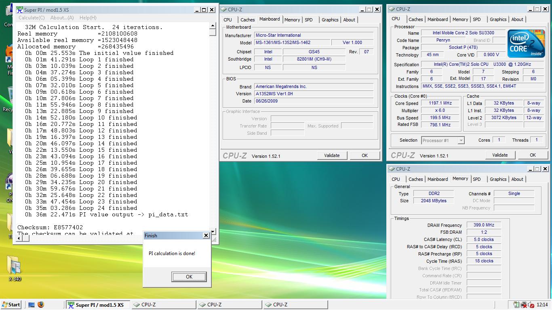The width and height of the screenshot is (552, 310).
Task: Click the Code Name field 'Penryn'
Action: pos(443,40)
